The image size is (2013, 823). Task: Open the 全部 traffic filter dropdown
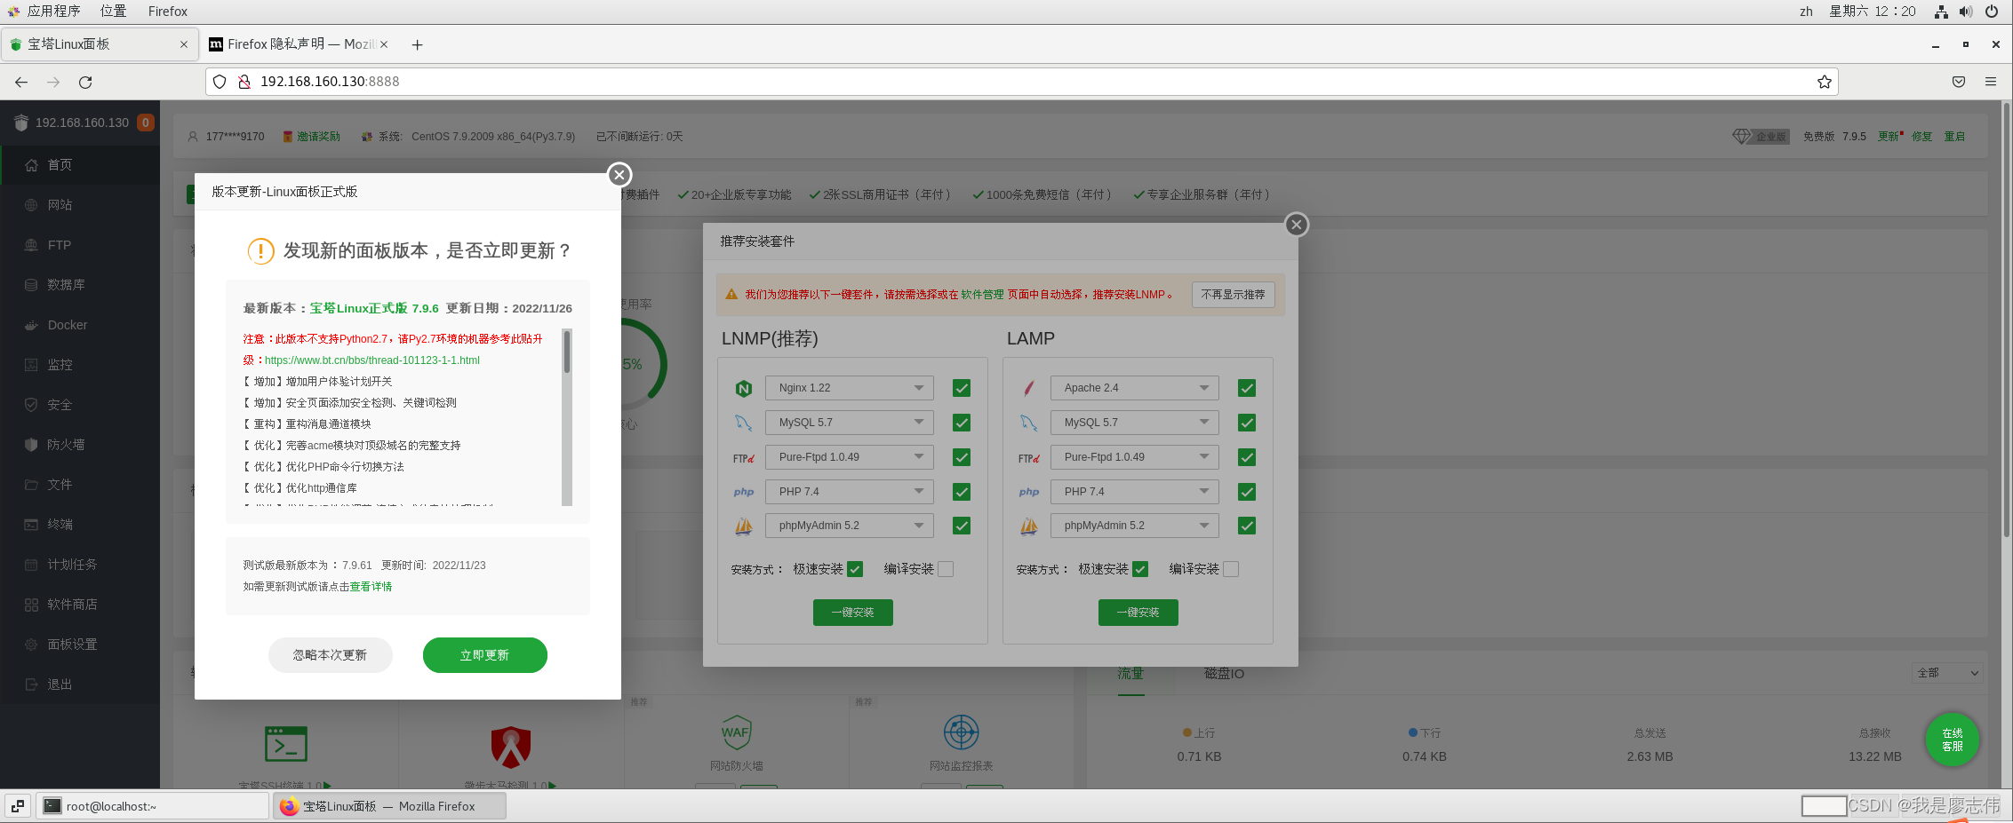pos(1947,673)
